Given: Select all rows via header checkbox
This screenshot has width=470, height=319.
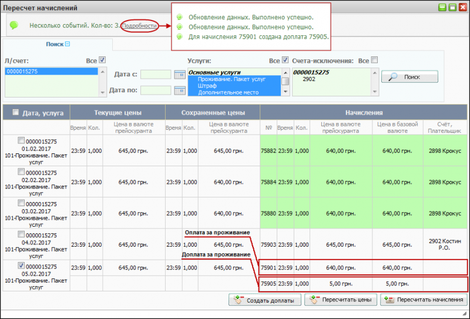Looking at the screenshot, I should (15, 112).
